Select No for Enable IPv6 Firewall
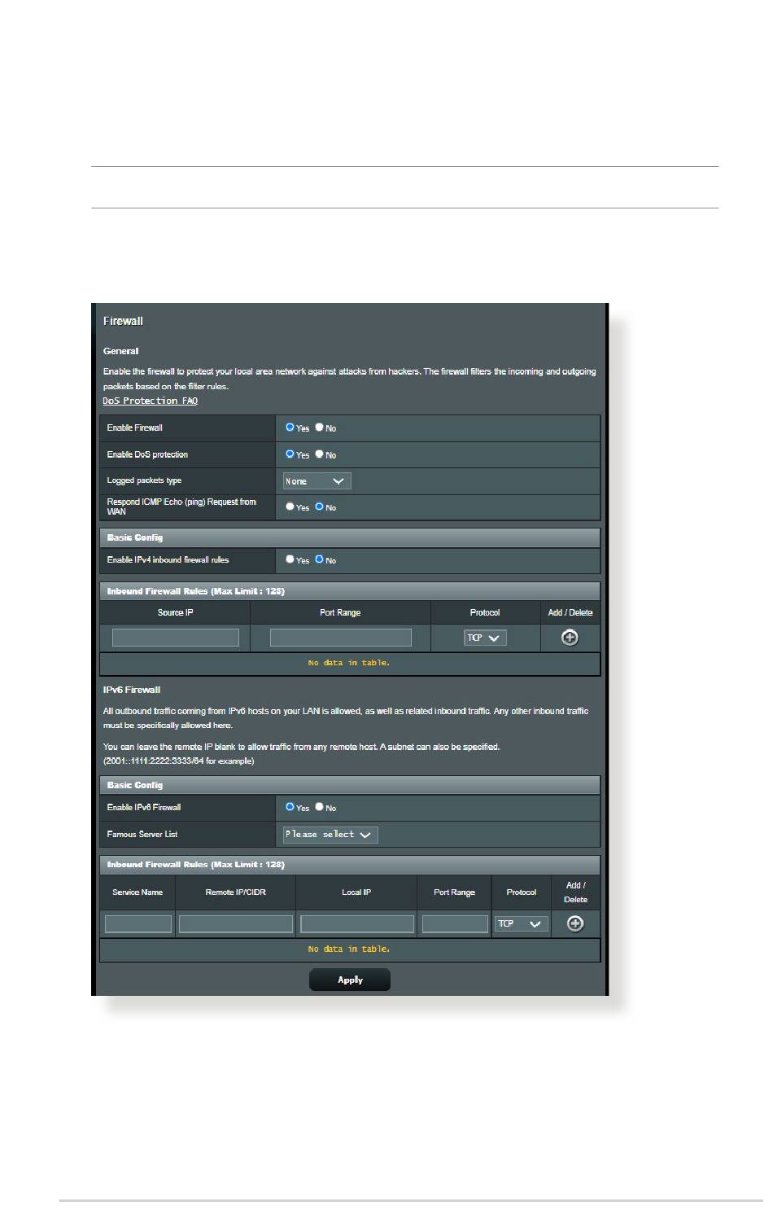The image size is (773, 1219). pos(320,807)
